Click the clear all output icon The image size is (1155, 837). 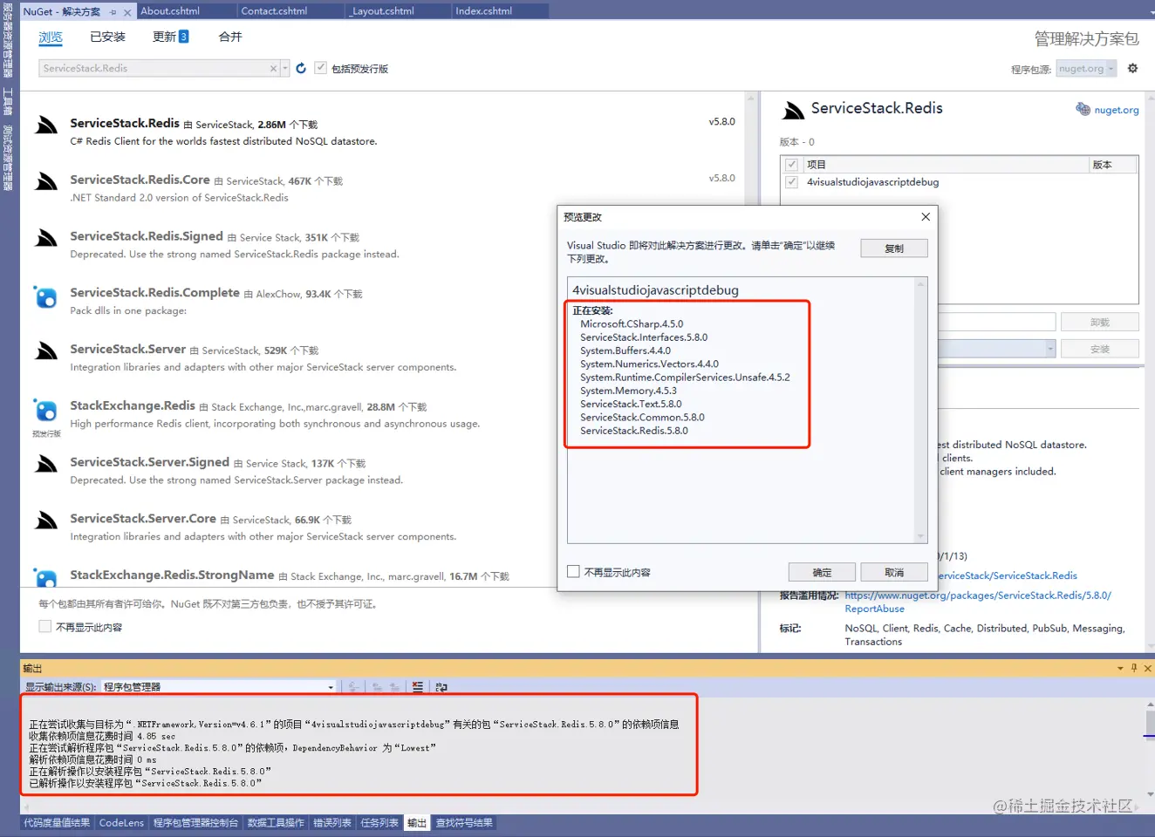[x=417, y=687]
